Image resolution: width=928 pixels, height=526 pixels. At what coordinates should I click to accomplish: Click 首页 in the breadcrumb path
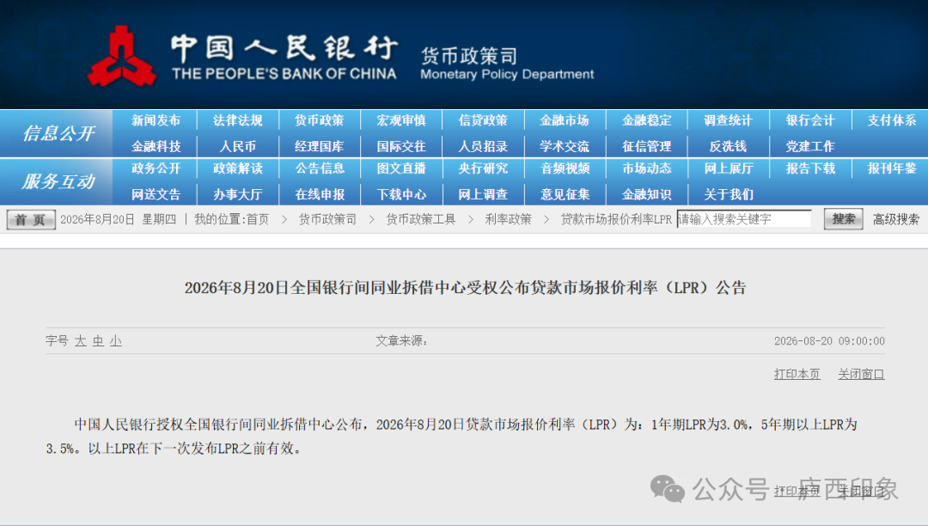[258, 219]
